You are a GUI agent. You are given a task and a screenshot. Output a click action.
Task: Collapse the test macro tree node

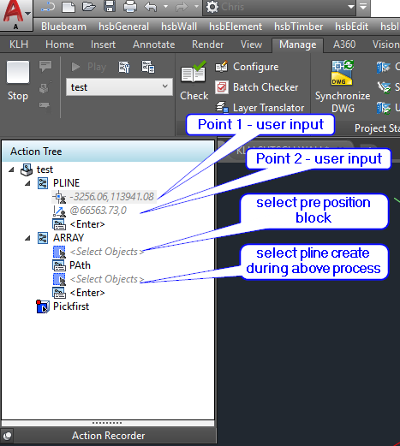click(11, 169)
